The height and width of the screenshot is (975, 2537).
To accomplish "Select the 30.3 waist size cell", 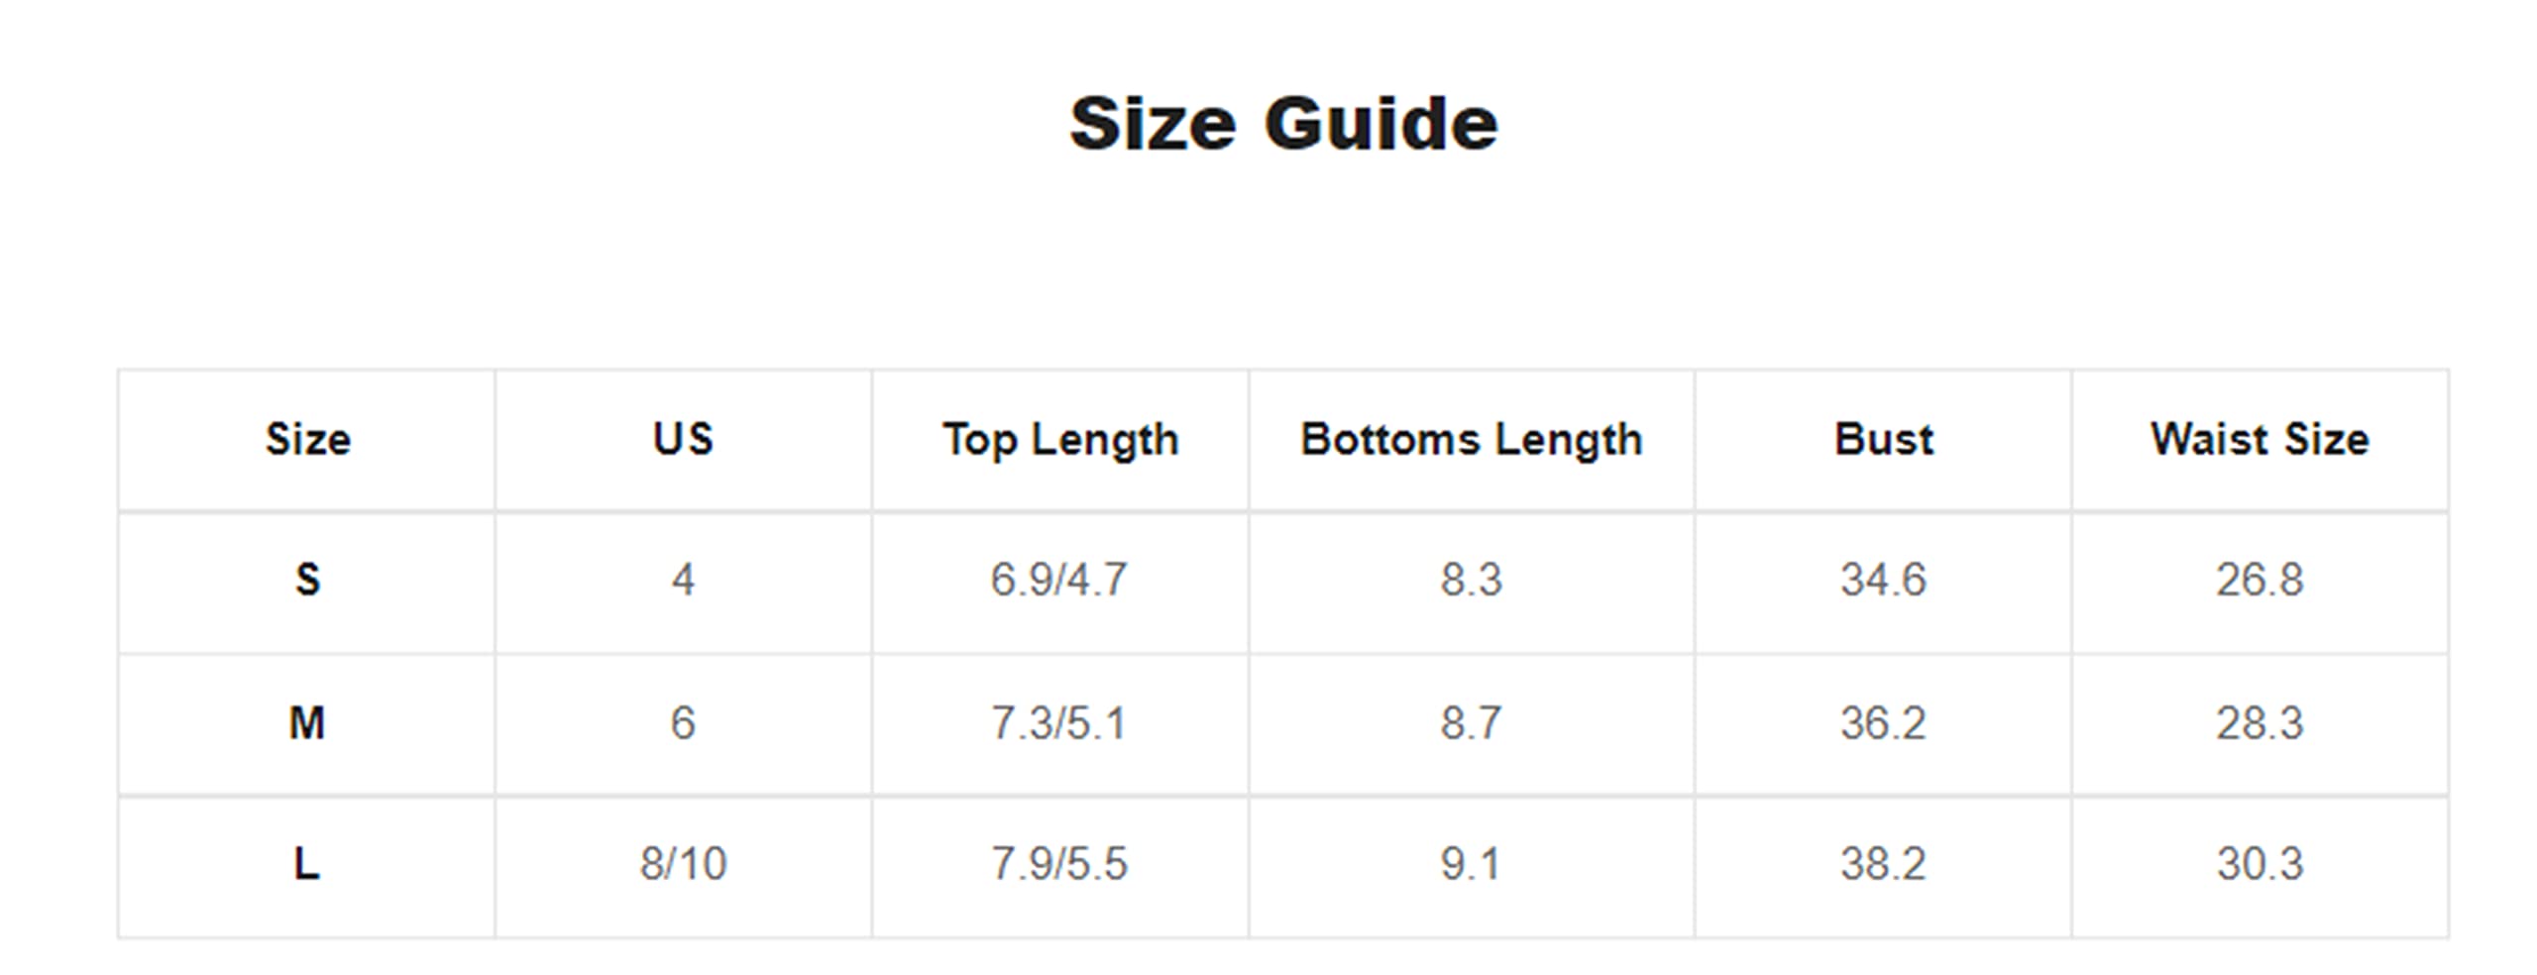I will (2260, 866).
